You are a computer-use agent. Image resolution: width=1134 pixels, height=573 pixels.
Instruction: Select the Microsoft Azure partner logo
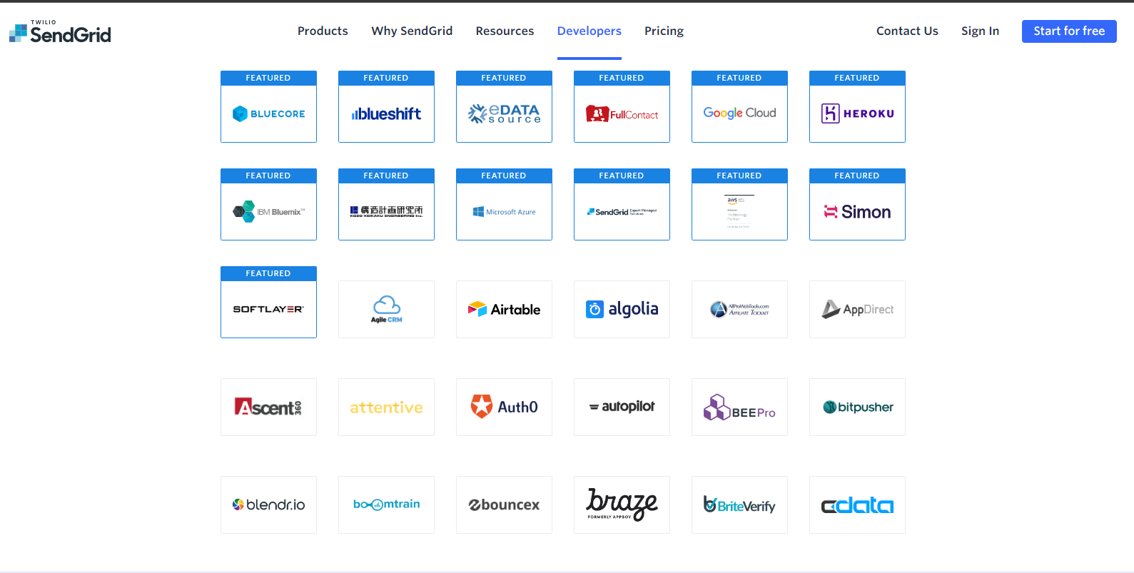click(x=504, y=211)
